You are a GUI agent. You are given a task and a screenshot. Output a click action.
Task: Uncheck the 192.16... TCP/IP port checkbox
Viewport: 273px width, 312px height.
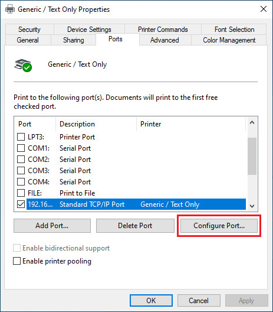[21, 204]
